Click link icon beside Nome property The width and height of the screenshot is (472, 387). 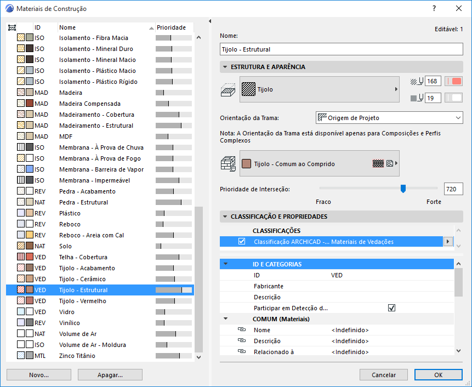pyautogui.click(x=242, y=329)
